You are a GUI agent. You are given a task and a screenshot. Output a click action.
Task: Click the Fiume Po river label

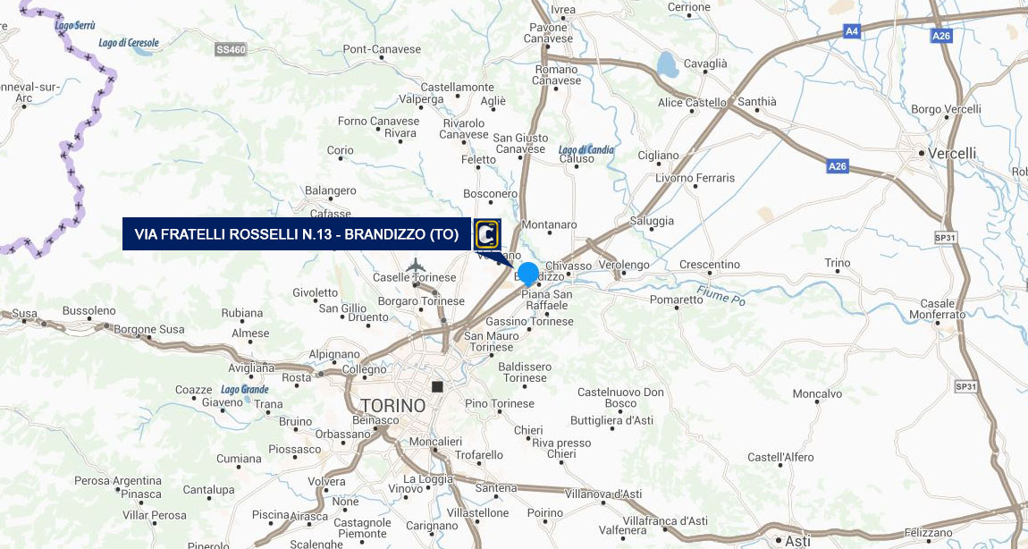(721, 295)
